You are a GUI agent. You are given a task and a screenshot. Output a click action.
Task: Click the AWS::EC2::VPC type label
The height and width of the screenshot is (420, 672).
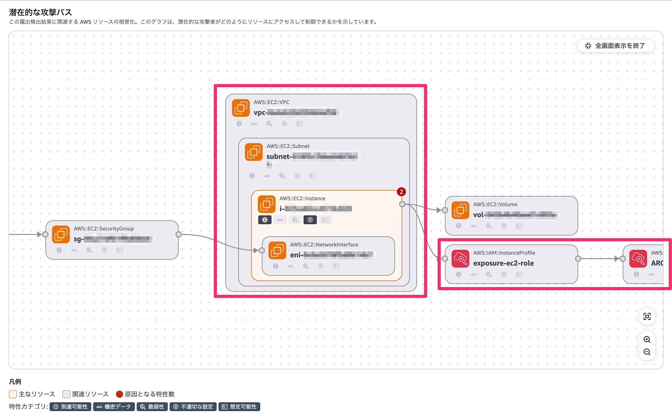[271, 102]
